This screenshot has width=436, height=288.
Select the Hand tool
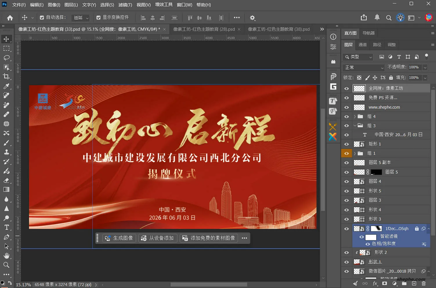[6, 256]
